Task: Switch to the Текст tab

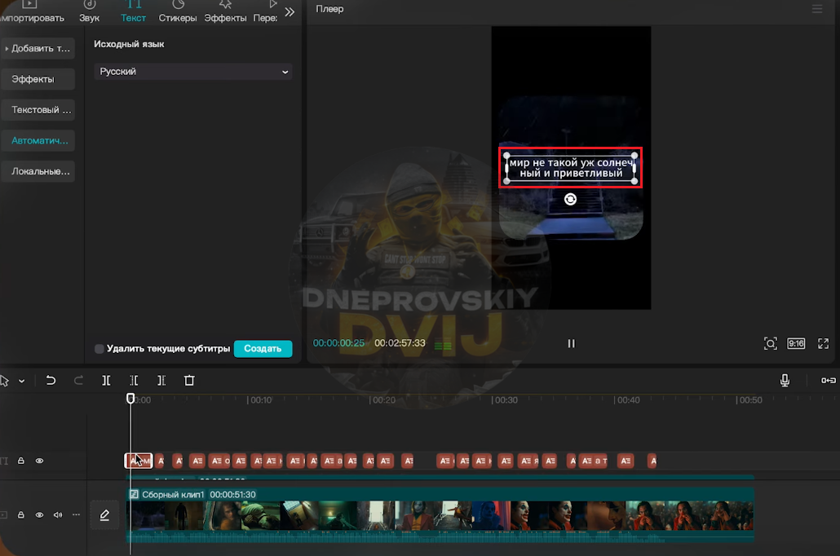Action: (x=133, y=11)
